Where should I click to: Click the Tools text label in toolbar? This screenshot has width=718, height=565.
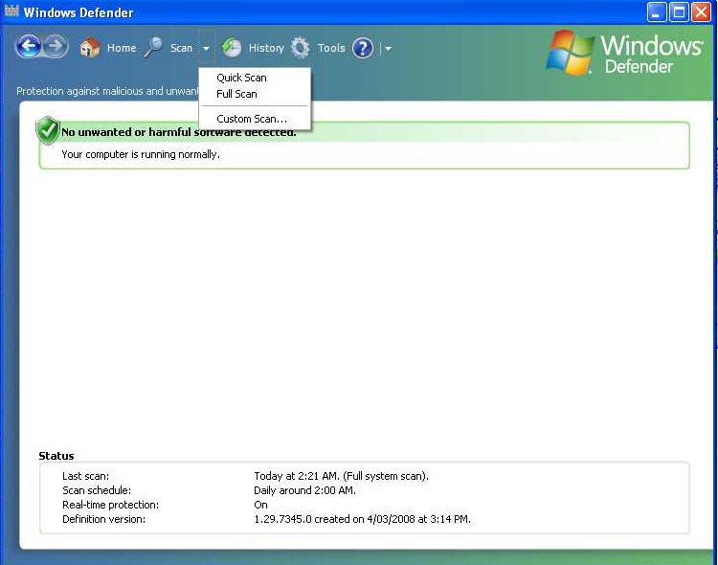331,48
